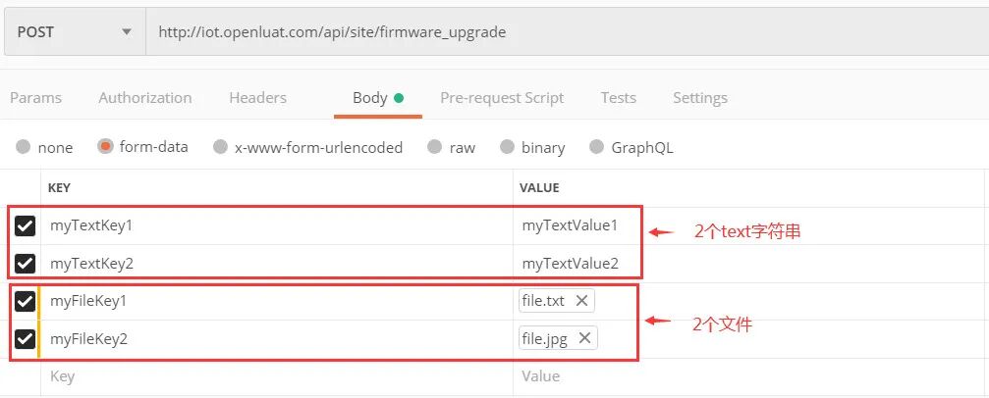The width and height of the screenshot is (989, 398).
Task: Select the binary body type option
Action: [507, 147]
